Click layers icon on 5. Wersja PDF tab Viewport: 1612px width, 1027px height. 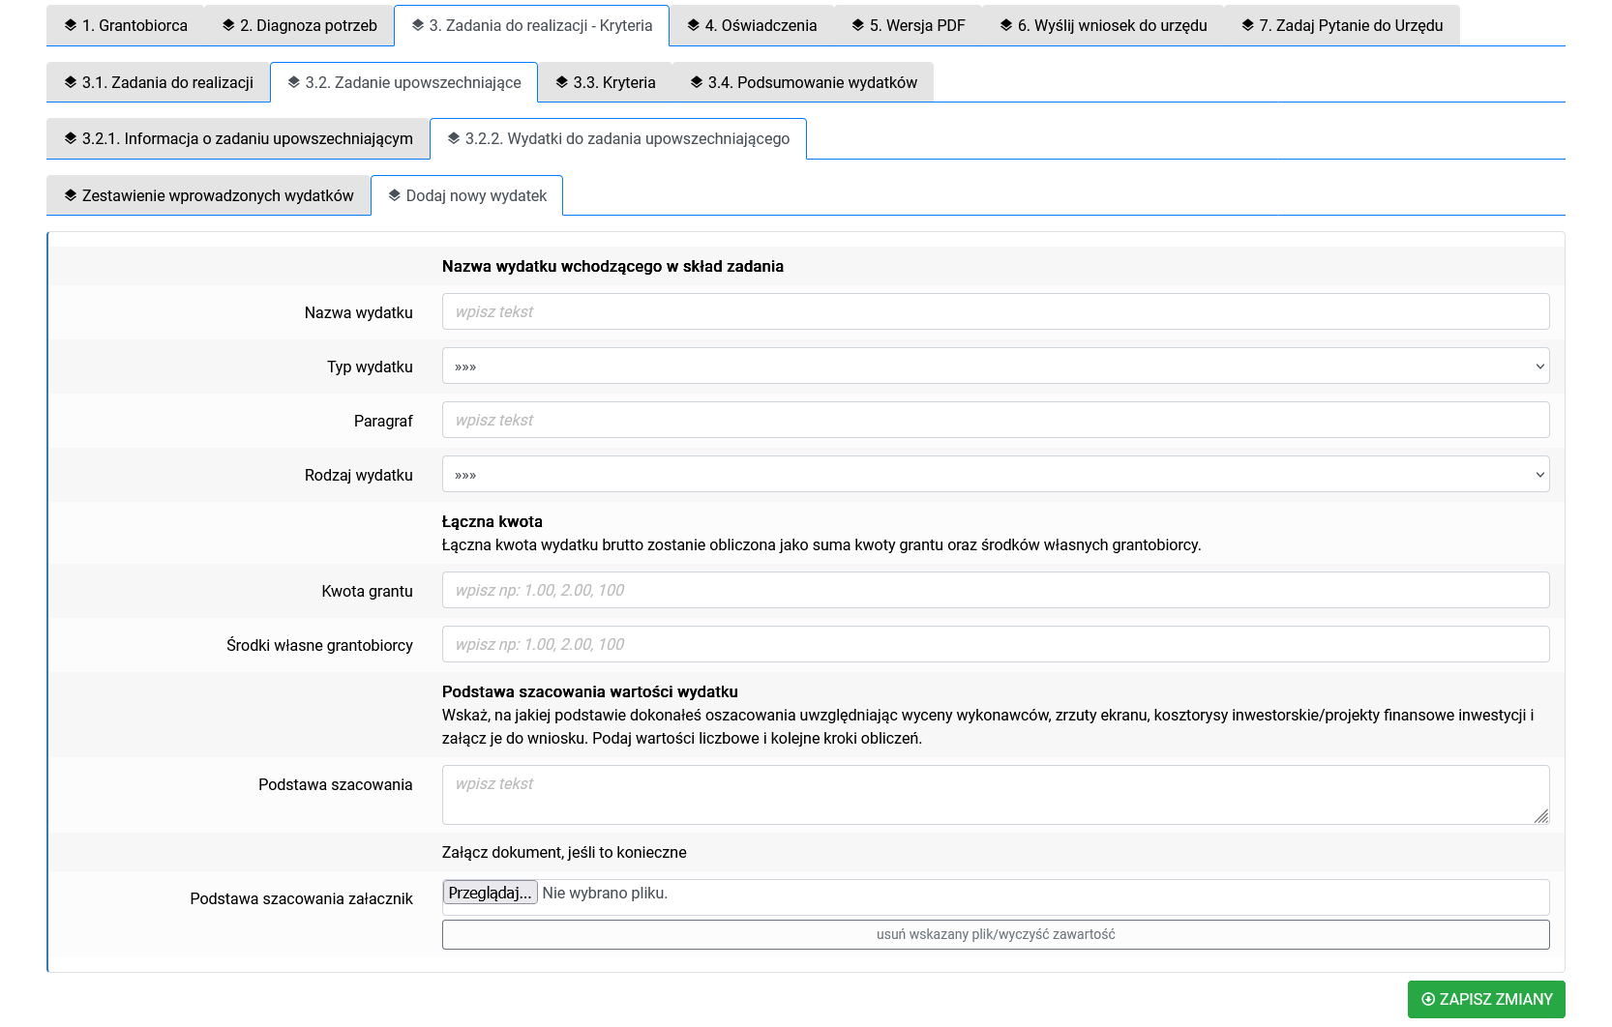tap(857, 25)
